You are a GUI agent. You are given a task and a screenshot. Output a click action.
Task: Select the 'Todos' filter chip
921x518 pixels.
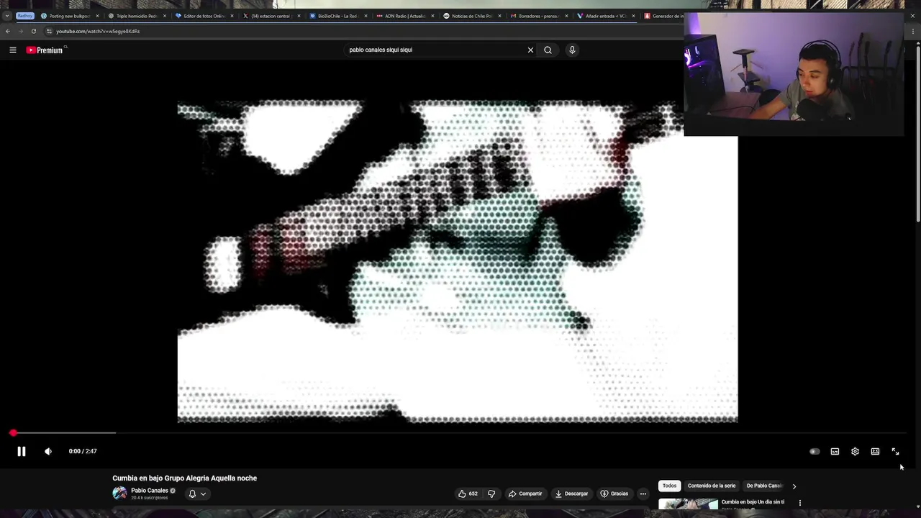click(x=669, y=486)
